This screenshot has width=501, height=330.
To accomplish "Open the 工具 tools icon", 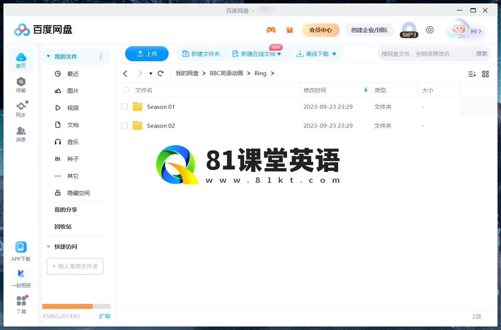I will click(21, 301).
